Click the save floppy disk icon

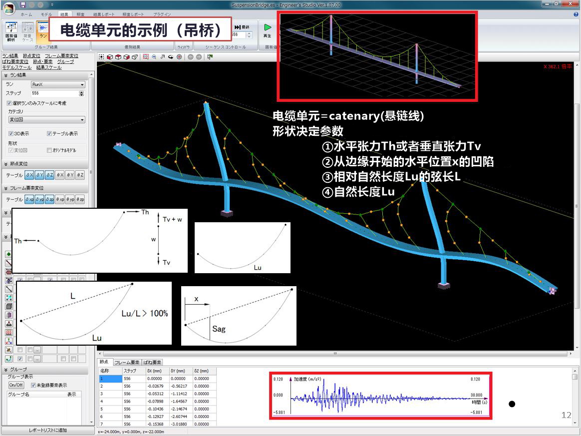(23, 5)
